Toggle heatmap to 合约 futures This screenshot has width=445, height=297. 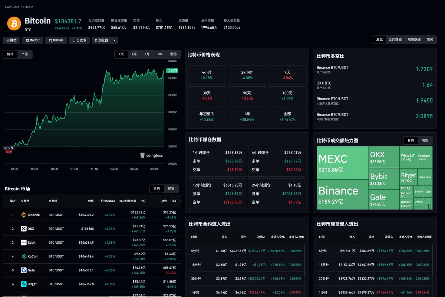tap(411, 141)
